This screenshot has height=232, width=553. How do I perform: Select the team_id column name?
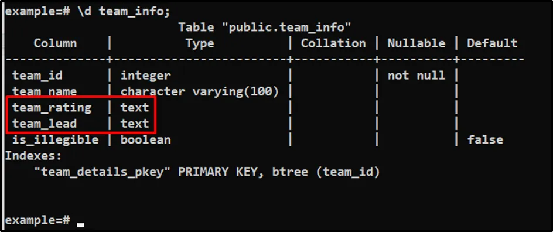[37, 76]
